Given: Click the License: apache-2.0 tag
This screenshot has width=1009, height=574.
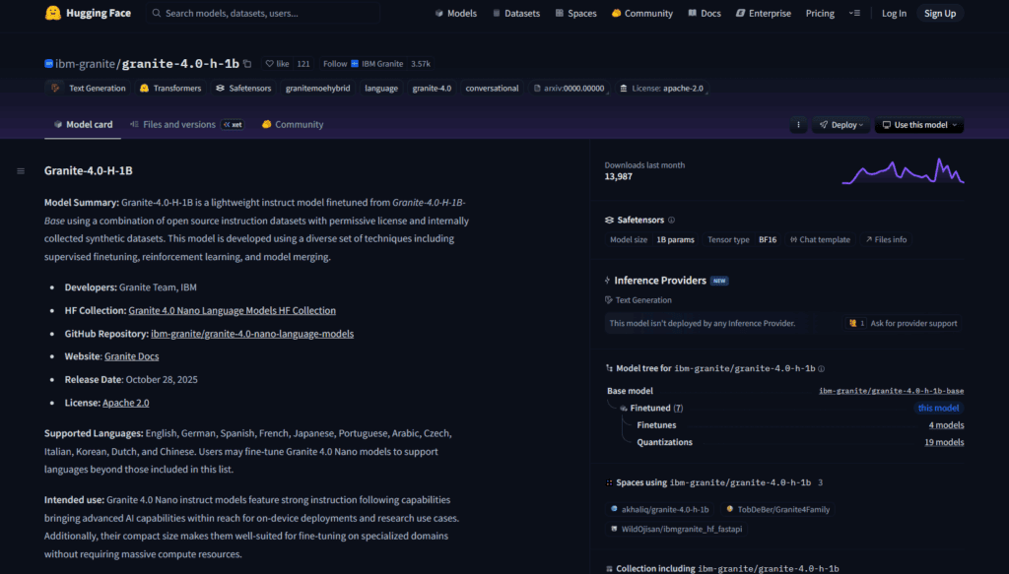Looking at the screenshot, I should pos(661,88).
